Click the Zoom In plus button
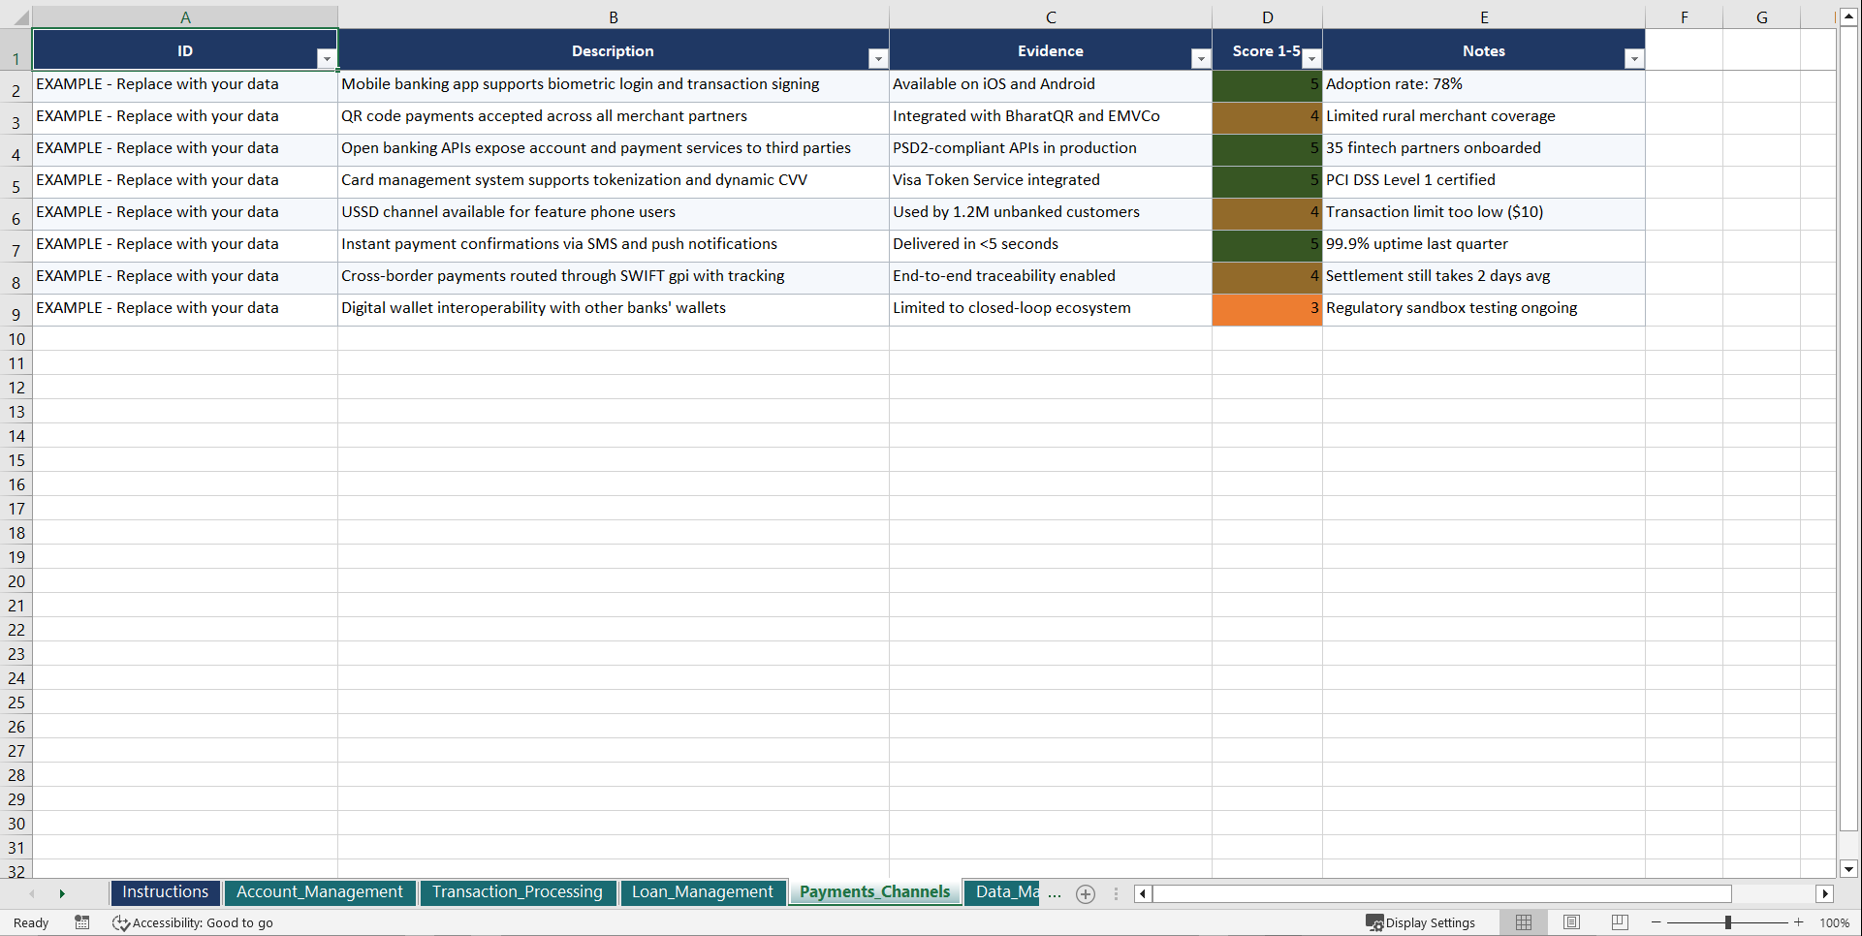This screenshot has width=1862, height=936. [x=1798, y=922]
